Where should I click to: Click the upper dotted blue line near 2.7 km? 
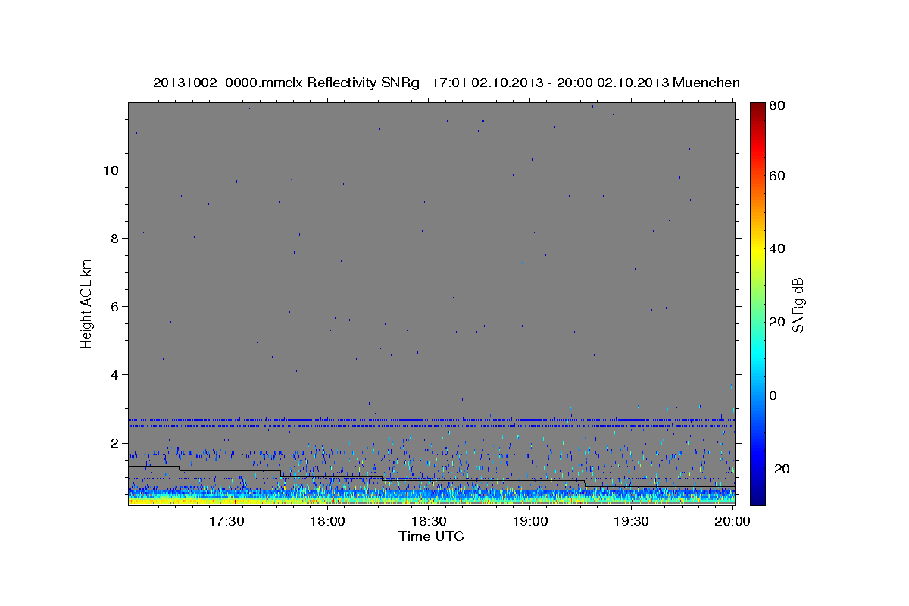(431, 420)
